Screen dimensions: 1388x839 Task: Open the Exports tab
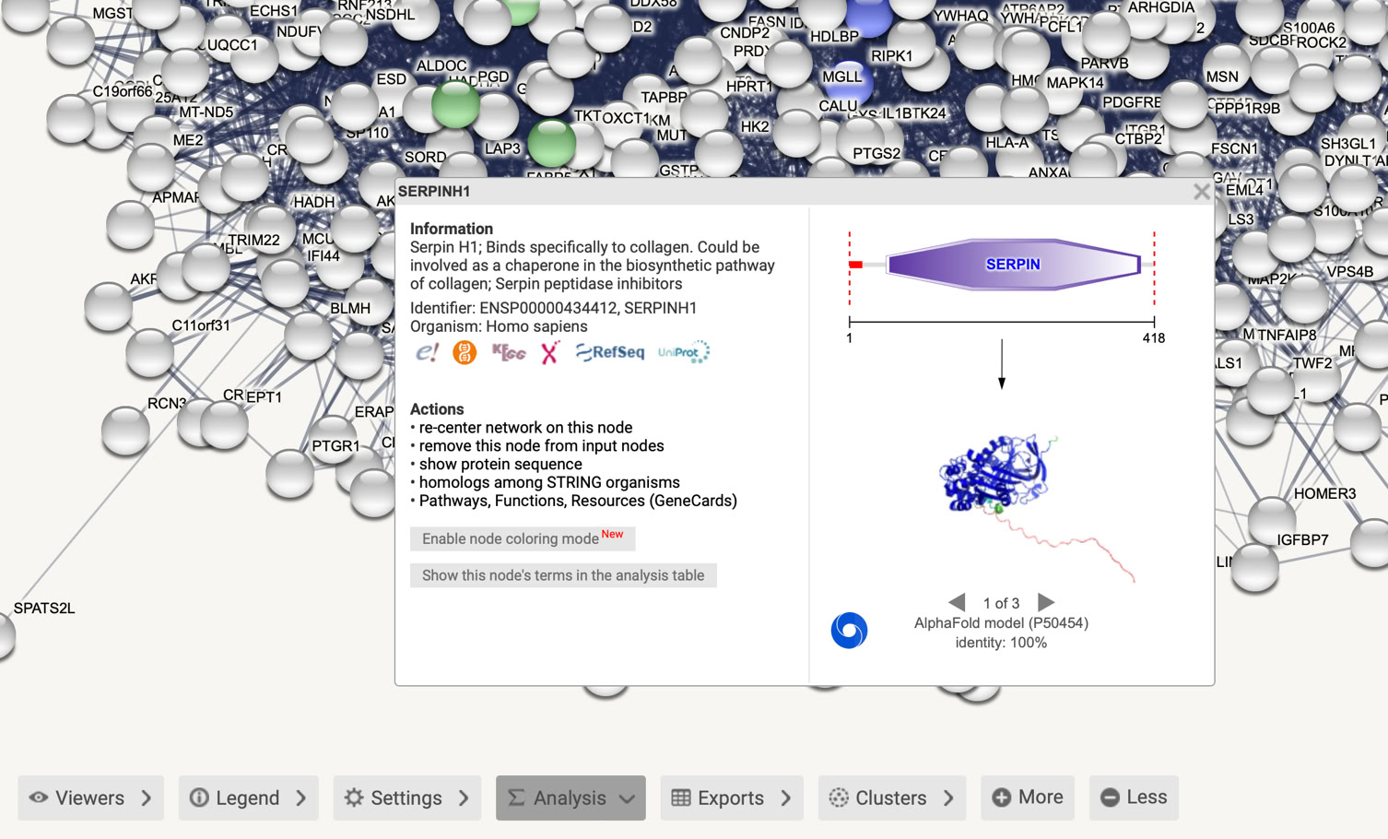(731, 798)
